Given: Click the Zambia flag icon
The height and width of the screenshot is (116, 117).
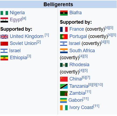Looking at the screenshot, I should pos(64,93).
